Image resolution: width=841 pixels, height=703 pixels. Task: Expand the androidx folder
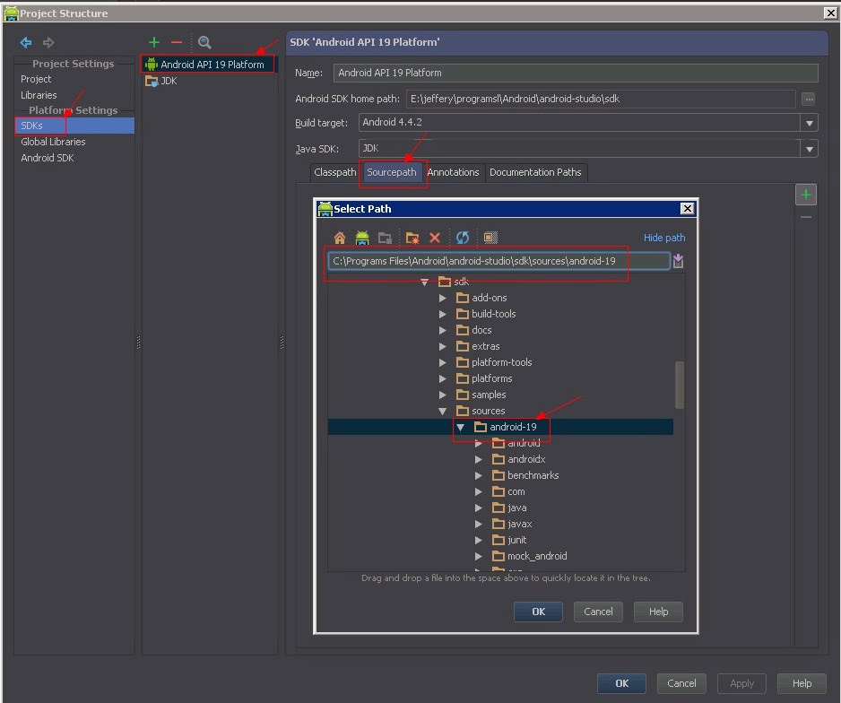click(479, 460)
